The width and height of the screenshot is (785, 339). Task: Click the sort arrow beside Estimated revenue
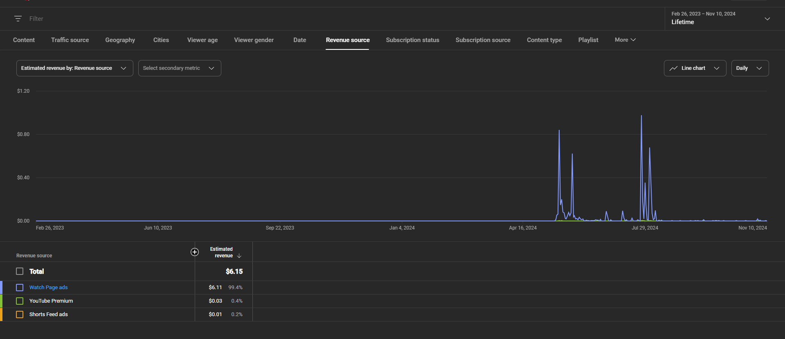click(x=239, y=256)
